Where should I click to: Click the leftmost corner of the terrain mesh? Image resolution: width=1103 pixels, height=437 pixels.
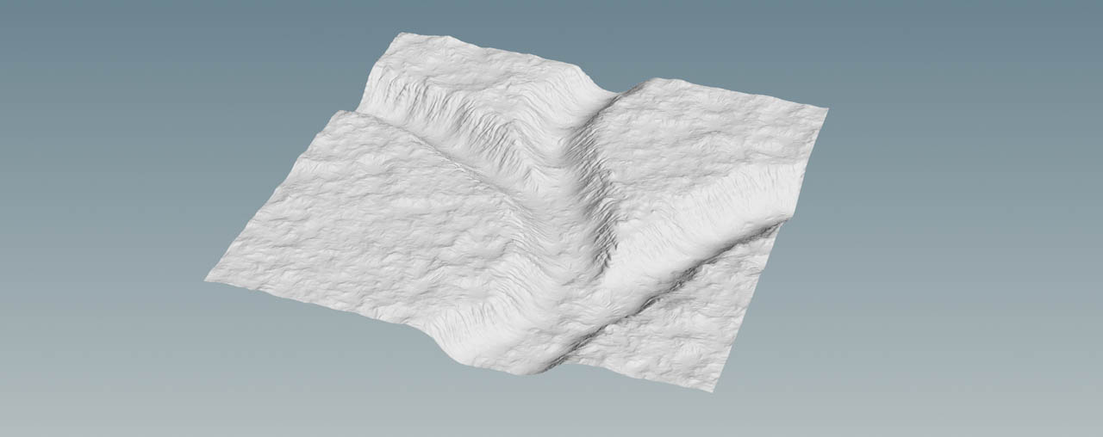point(208,279)
